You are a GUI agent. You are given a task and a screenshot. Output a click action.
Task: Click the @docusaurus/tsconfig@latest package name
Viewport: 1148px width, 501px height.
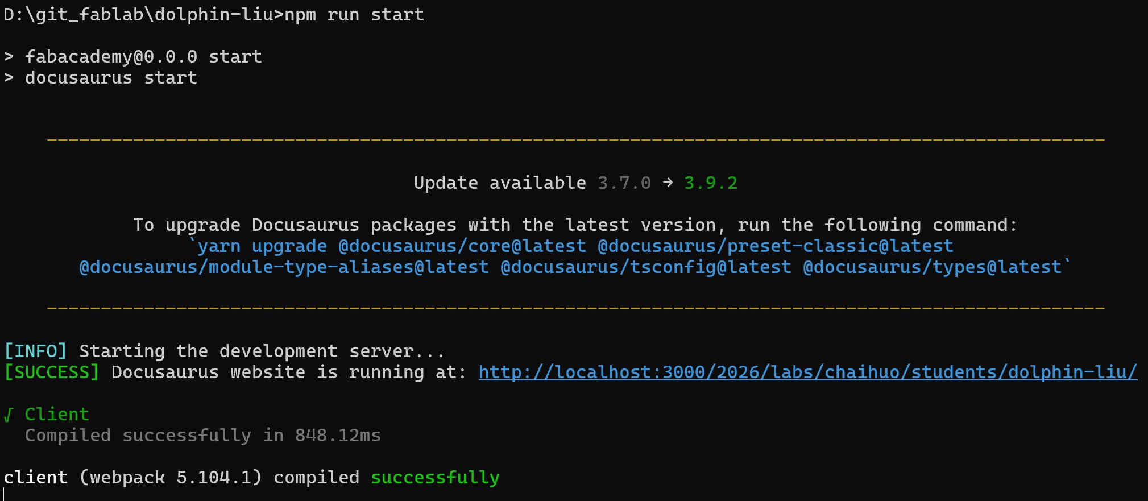(645, 267)
